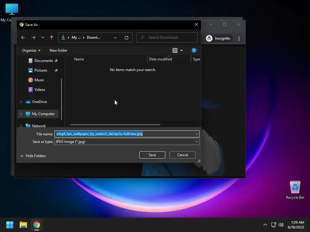
Task: Select Documents in navigation pane
Action: [x=44, y=61]
